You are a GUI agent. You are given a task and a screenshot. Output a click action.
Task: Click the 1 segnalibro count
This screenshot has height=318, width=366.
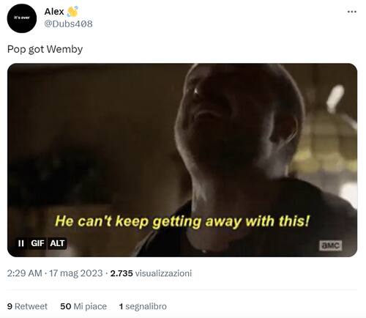pos(143,306)
